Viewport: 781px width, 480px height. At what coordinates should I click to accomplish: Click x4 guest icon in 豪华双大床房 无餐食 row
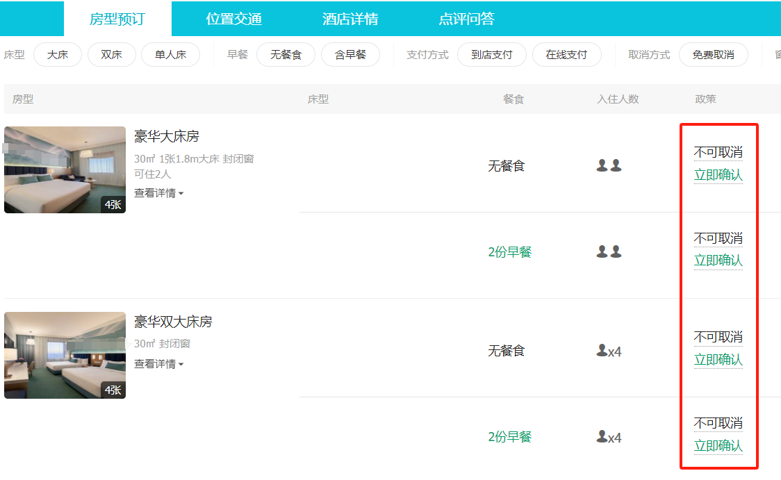click(609, 351)
